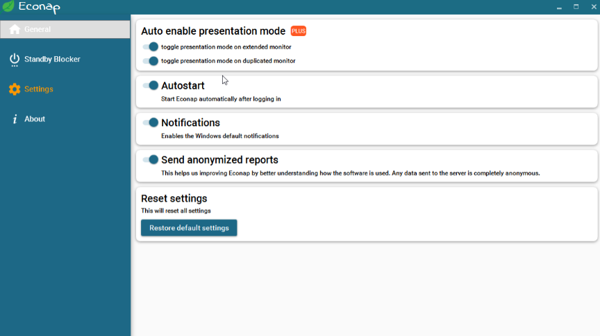Screen dimensions: 600x336
Task: Minimize the Econap window
Action: [559, 7]
